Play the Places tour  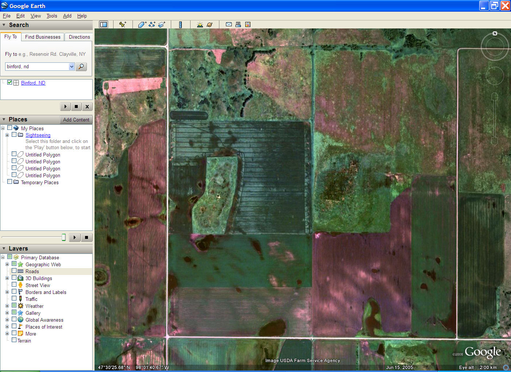pyautogui.click(x=74, y=237)
